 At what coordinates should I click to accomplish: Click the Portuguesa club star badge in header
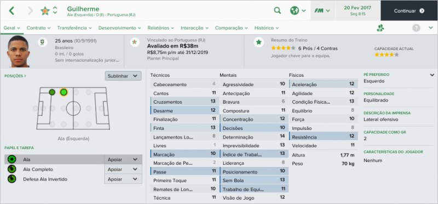point(45,10)
